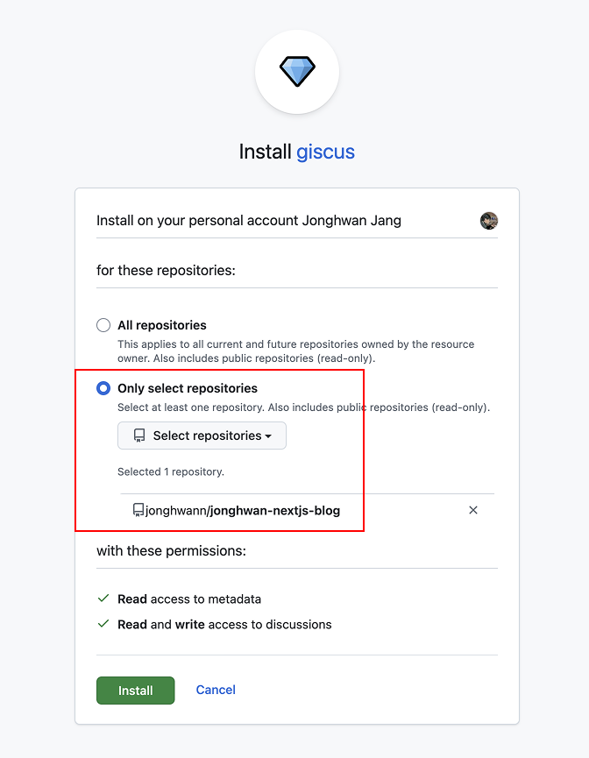
Task: Click 'Read and write access to discussions' text
Action: [224, 625]
